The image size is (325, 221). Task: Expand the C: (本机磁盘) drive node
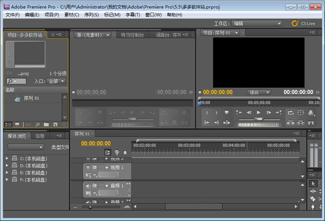pyautogui.click(x=6, y=158)
